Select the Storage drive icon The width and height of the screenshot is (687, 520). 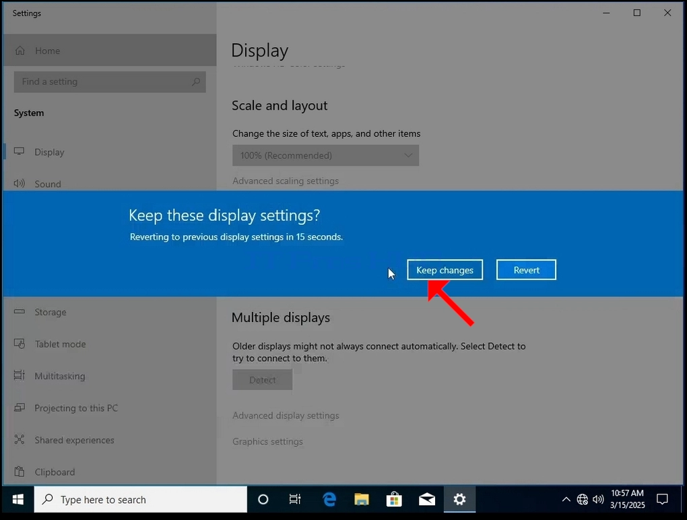(20, 312)
